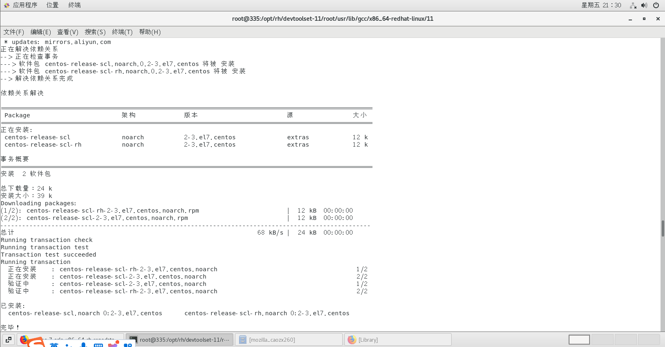Viewport: 665px width, 347px height.
Task: Click the Applications foot logo icon
Action: tap(7, 5)
